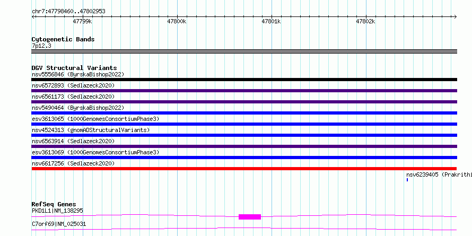
Task: Select the RefSeq Genes track title
Action: point(54,204)
